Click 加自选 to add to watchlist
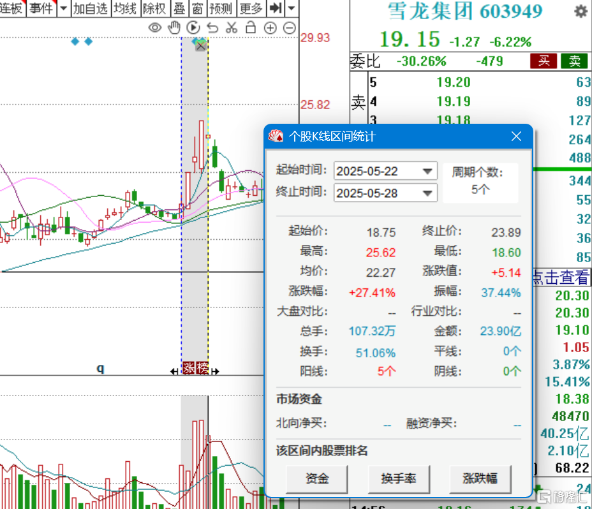This screenshot has width=592, height=509. click(x=91, y=8)
